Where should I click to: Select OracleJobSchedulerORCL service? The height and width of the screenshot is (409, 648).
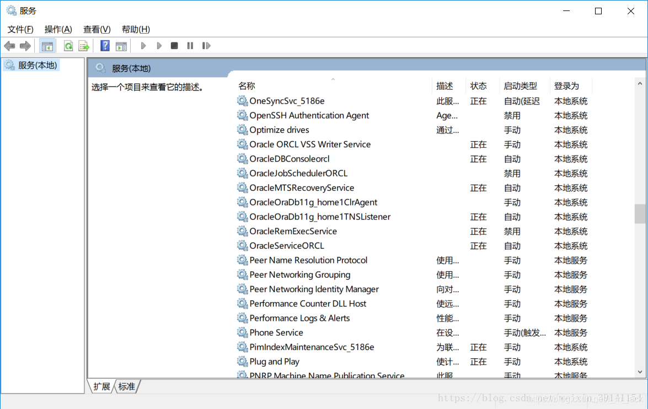point(298,173)
